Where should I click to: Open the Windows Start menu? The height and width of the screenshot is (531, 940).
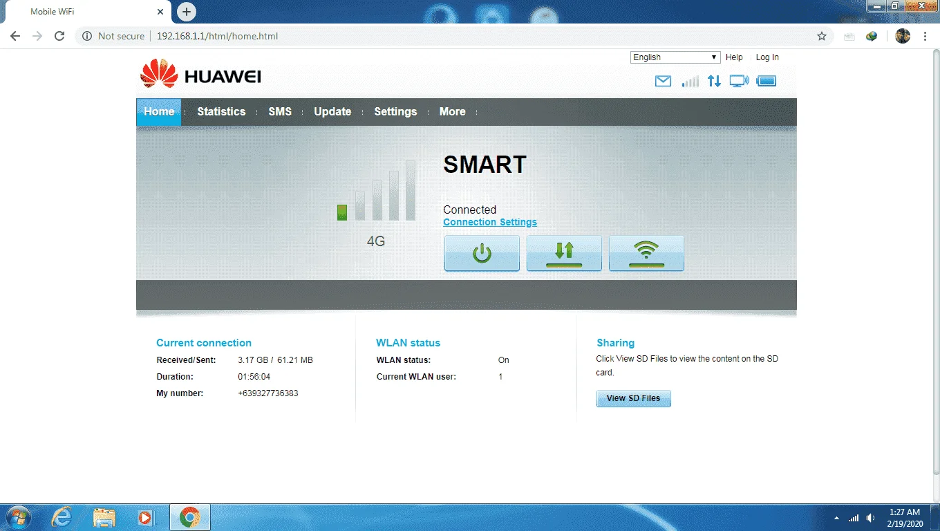click(17, 517)
